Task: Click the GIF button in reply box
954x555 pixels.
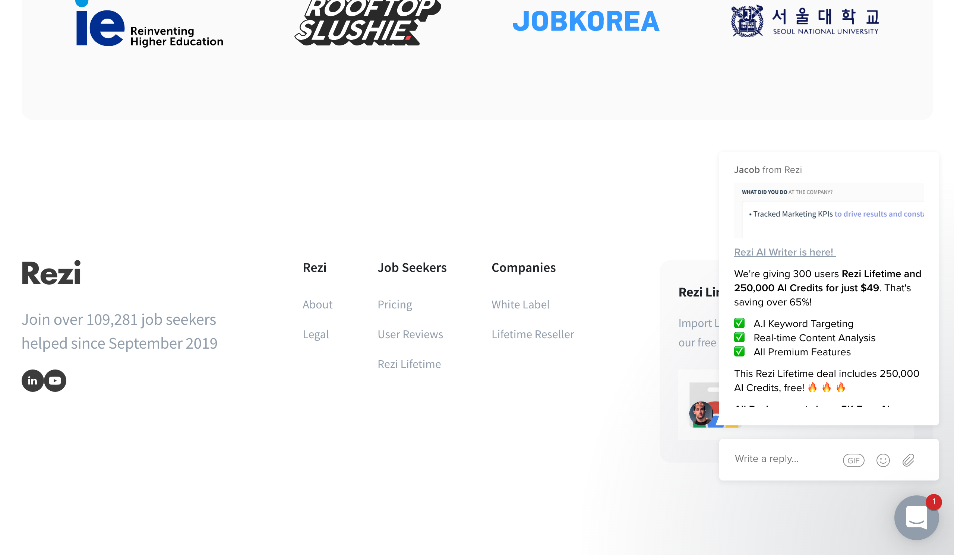Action: (853, 460)
